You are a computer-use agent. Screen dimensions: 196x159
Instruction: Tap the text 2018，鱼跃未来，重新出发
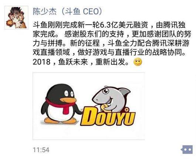click(81, 62)
